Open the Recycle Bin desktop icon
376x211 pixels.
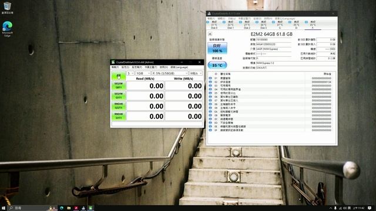click(7, 8)
